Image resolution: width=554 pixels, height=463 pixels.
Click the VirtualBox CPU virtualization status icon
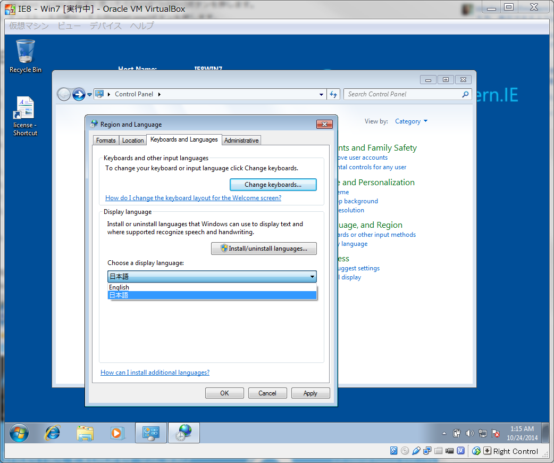(x=461, y=451)
